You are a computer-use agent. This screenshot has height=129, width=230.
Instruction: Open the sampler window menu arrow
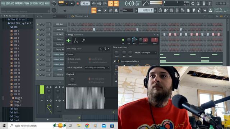[x=66, y=35]
